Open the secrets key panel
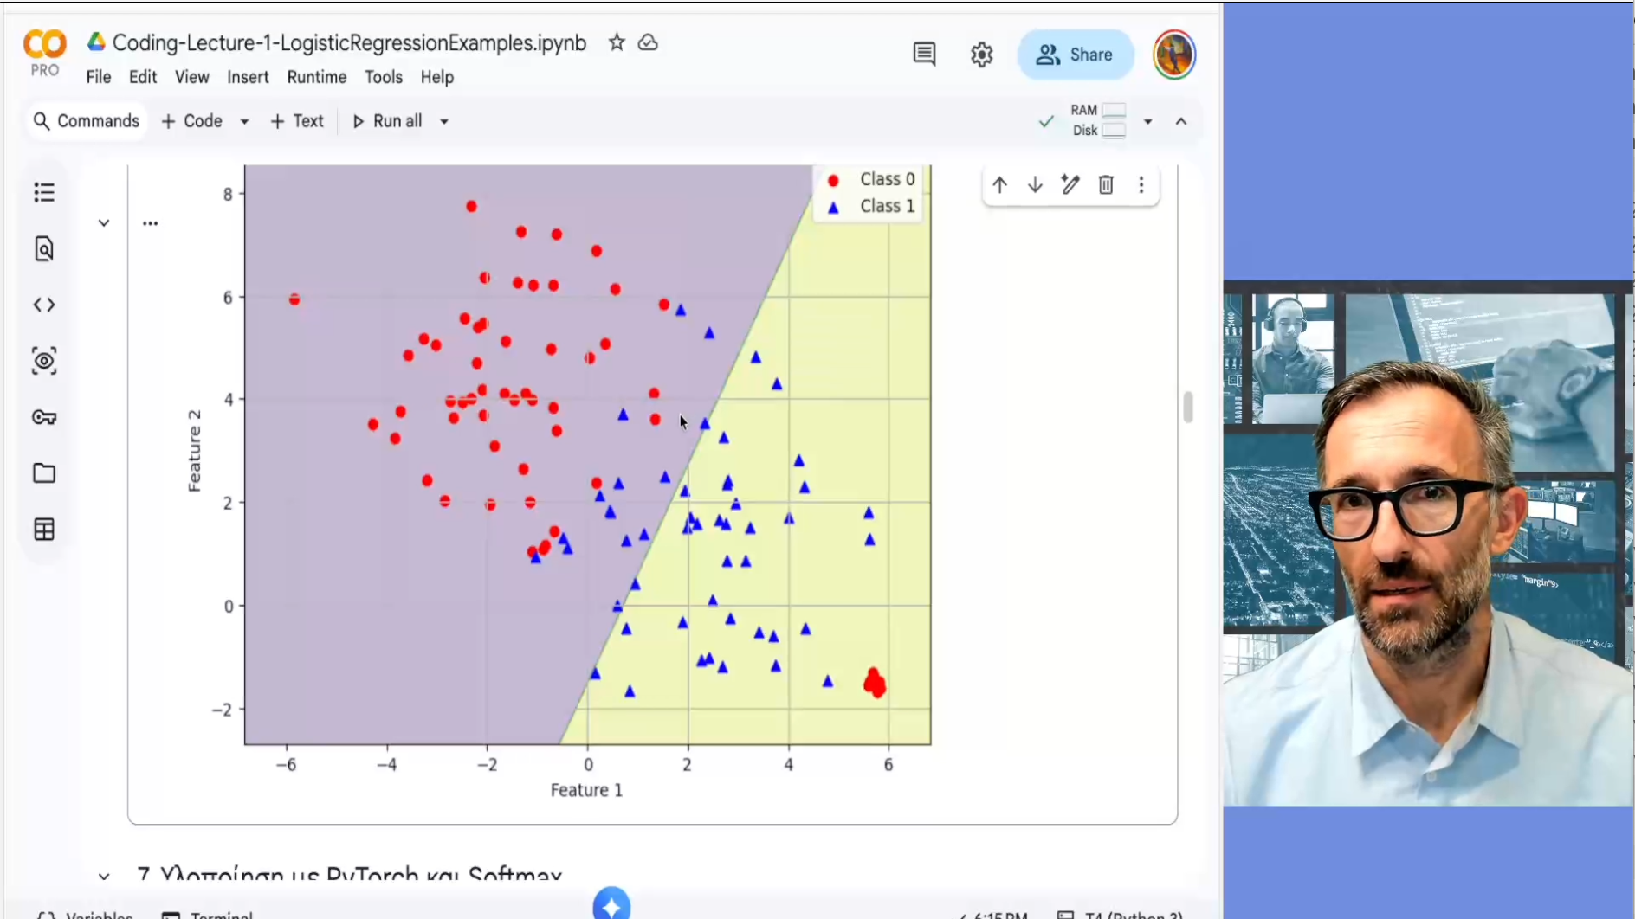 [x=44, y=418]
